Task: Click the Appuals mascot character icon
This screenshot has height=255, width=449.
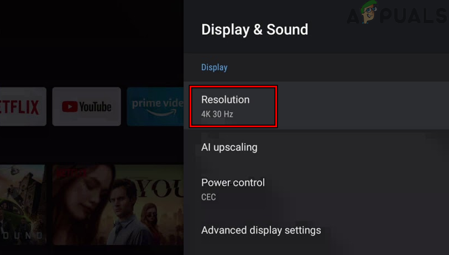Action: click(x=369, y=14)
